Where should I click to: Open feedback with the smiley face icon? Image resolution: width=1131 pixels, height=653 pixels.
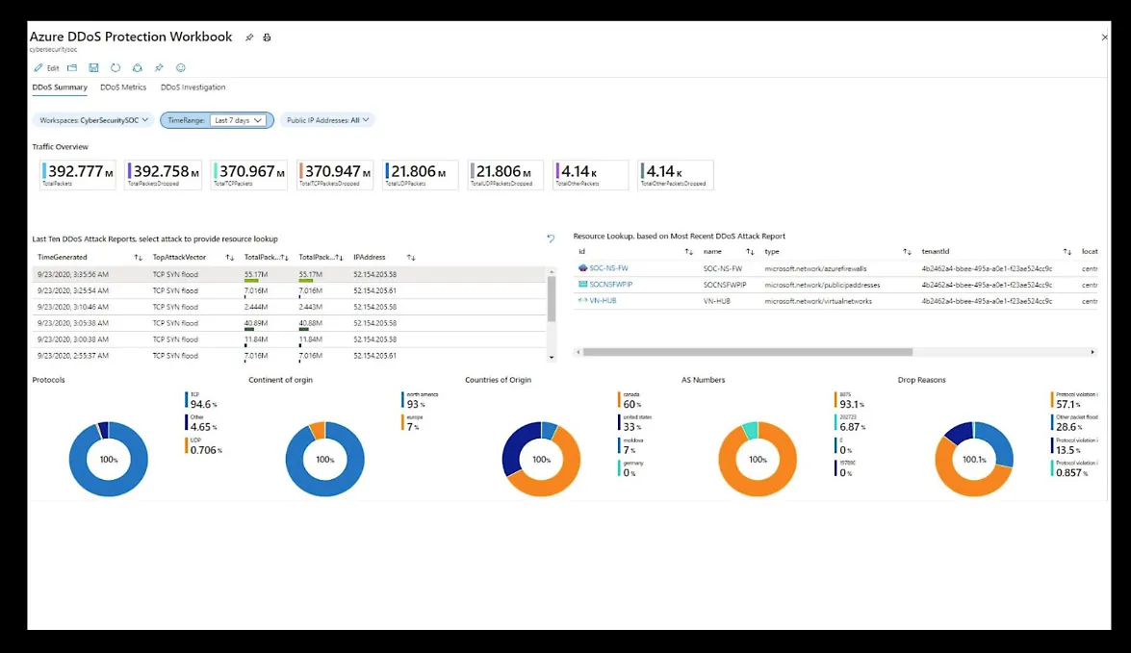[180, 68]
